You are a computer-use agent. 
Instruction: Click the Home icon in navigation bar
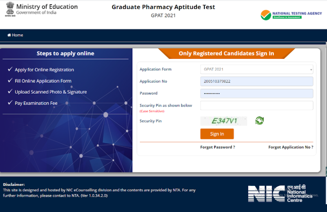[9, 35]
